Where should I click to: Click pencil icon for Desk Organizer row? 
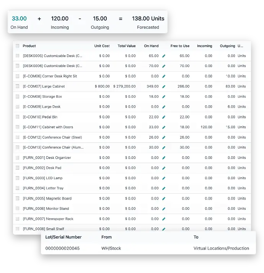tap(164, 158)
